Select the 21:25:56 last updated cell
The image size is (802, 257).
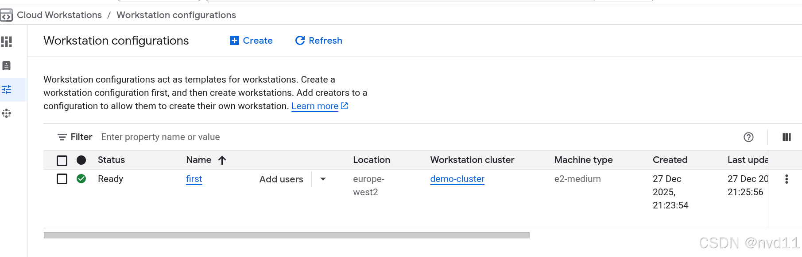coord(748,185)
